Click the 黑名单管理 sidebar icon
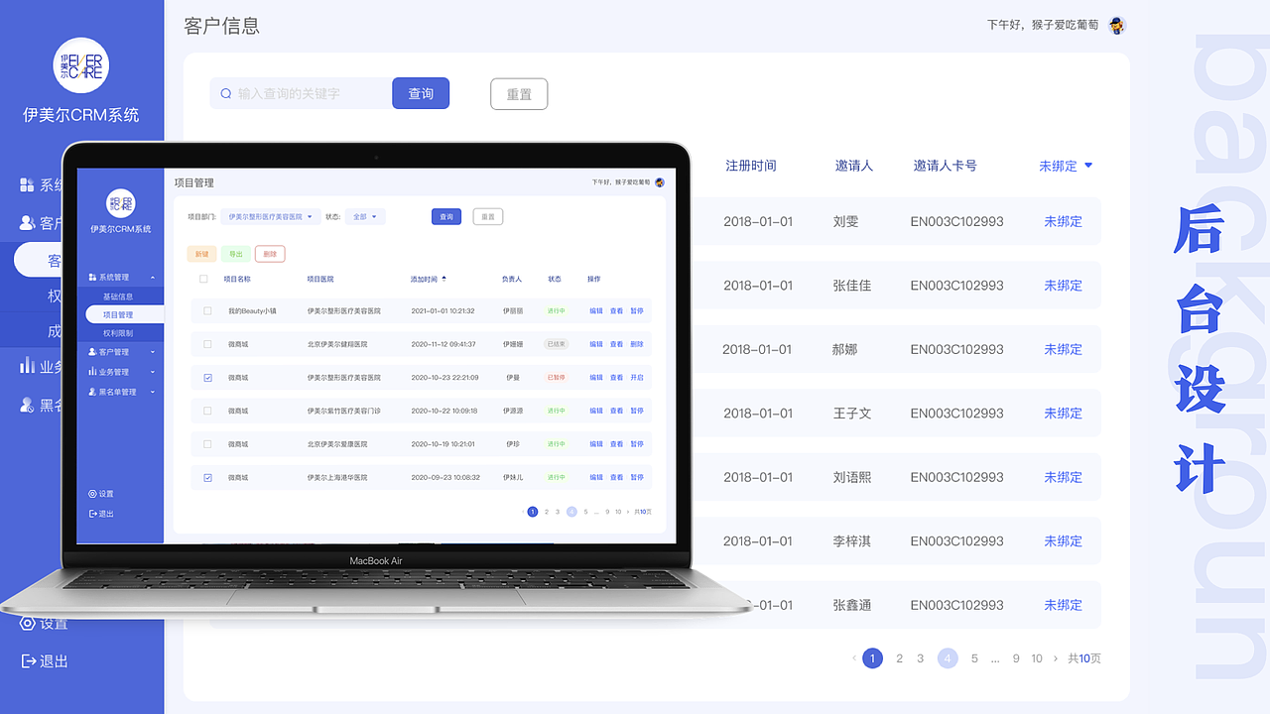1270x714 pixels. (92, 390)
